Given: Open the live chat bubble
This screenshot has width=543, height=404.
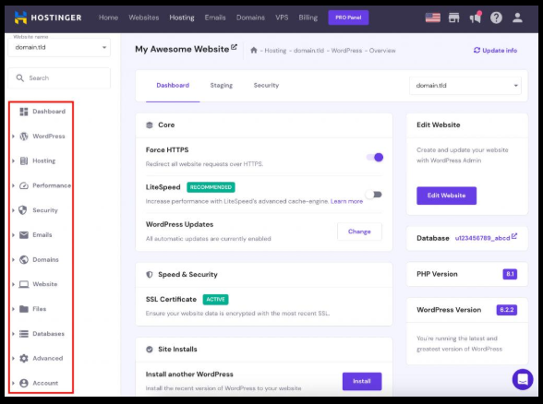Looking at the screenshot, I should pyautogui.click(x=523, y=379).
